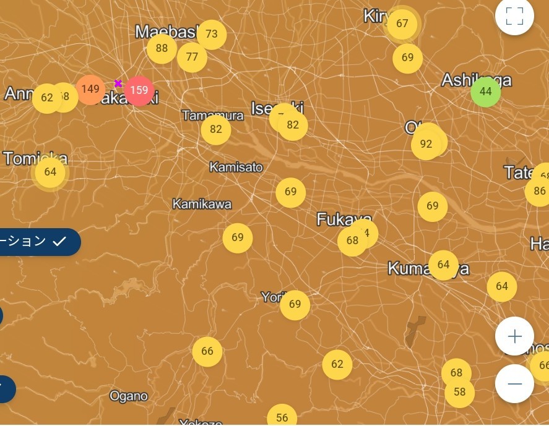Zoom in on the map

(x=514, y=336)
